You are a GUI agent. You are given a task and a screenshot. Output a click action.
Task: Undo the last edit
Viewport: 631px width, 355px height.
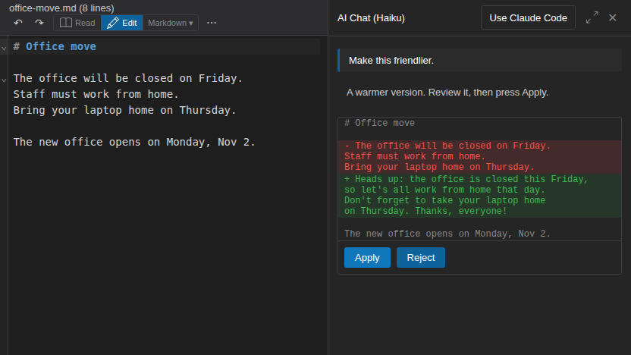click(x=18, y=23)
